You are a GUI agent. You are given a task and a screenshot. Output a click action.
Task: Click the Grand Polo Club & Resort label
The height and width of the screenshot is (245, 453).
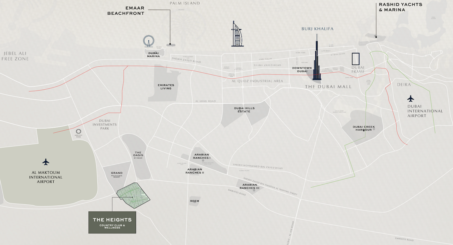(117, 174)
